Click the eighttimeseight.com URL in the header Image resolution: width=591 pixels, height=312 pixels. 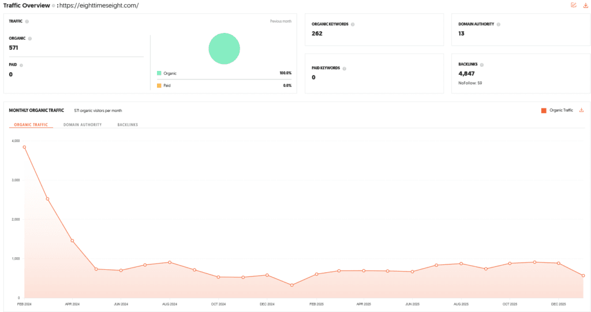coord(99,6)
